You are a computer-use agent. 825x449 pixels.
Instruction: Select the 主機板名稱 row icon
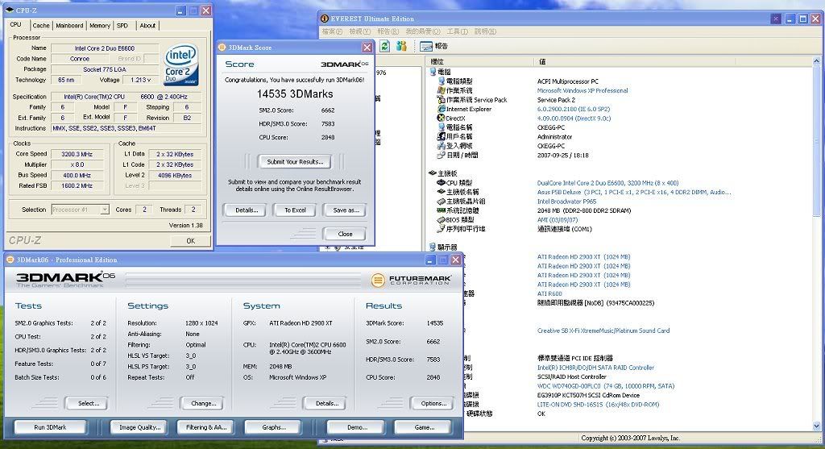pyautogui.click(x=442, y=192)
